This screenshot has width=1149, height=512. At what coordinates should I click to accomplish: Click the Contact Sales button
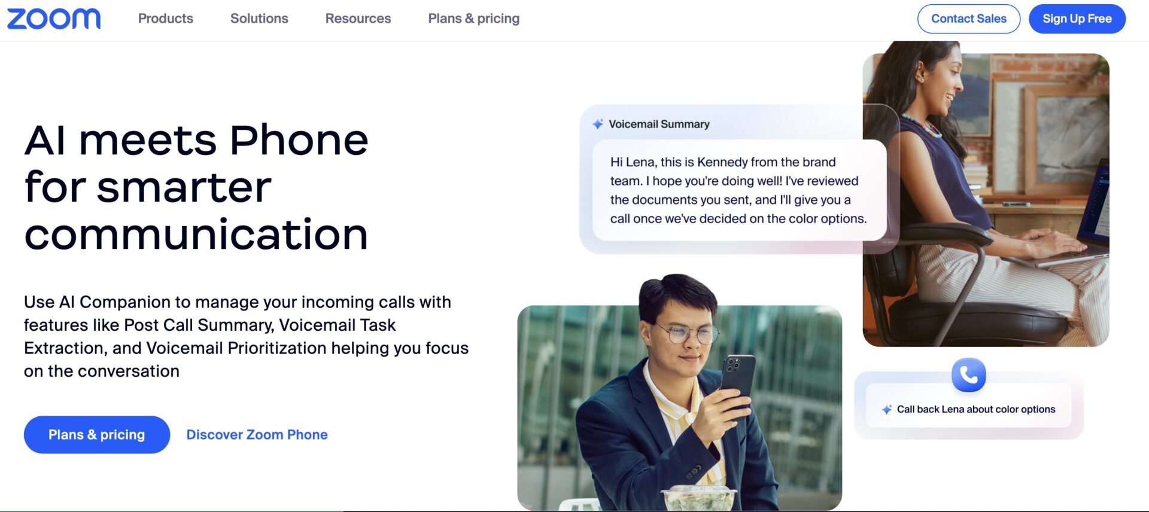tap(969, 19)
